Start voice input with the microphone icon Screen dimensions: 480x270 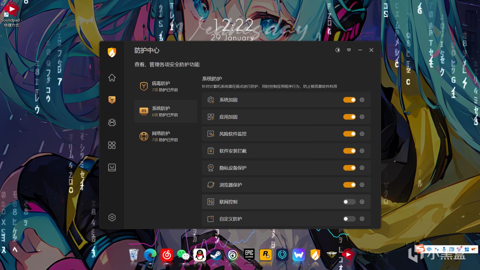coord(444,249)
